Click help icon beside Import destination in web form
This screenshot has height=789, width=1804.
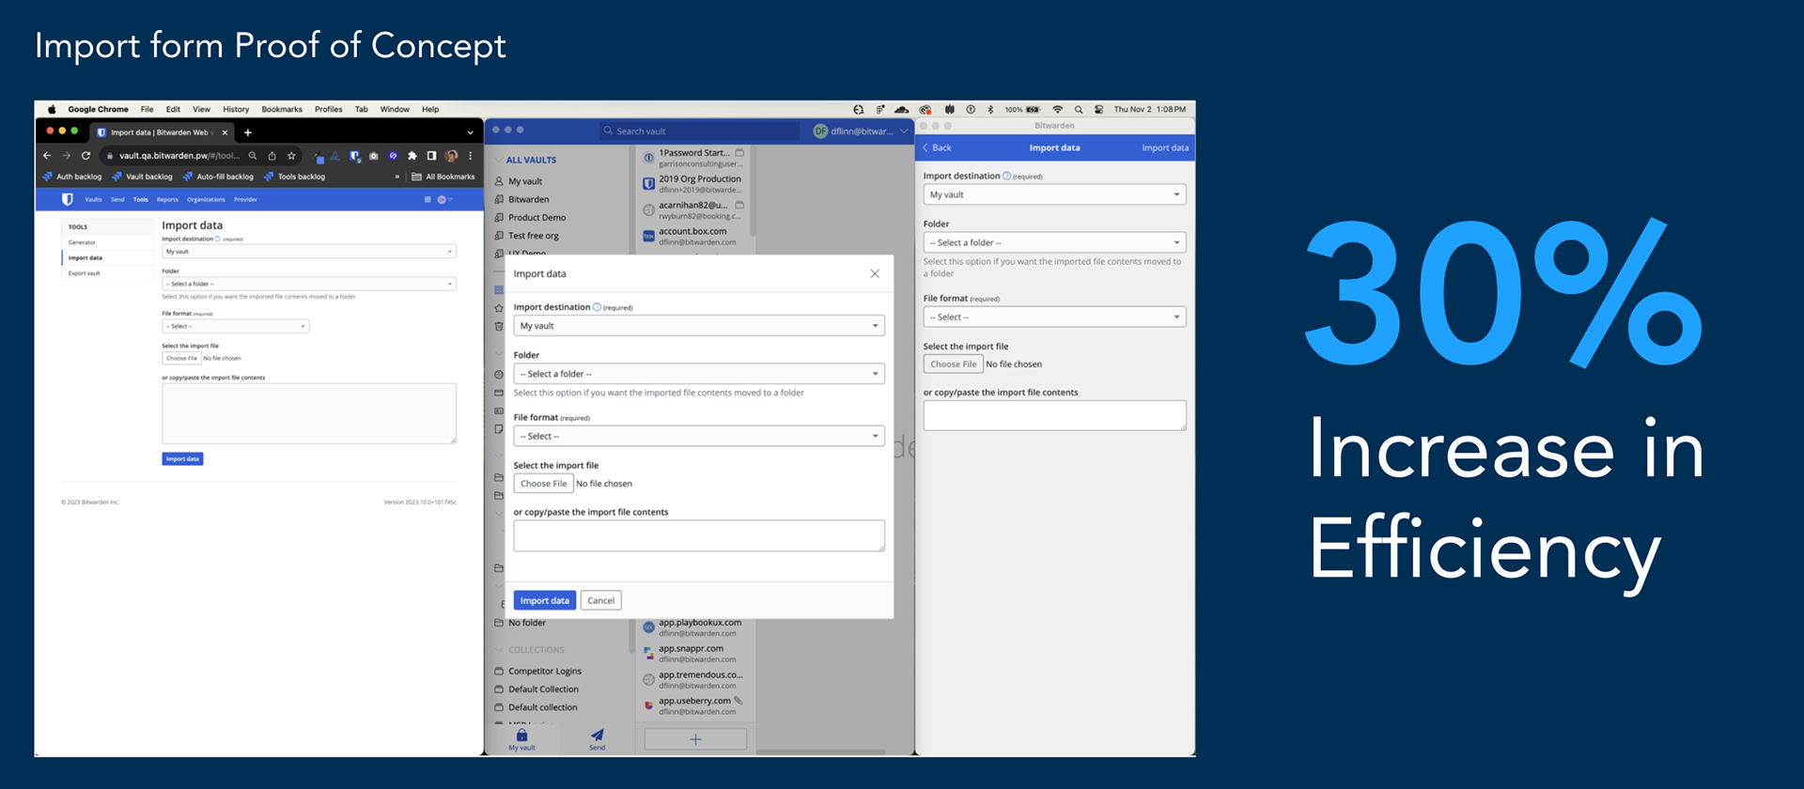[218, 239]
